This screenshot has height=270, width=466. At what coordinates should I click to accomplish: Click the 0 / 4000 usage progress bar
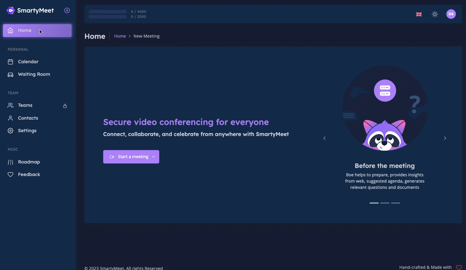[108, 12]
